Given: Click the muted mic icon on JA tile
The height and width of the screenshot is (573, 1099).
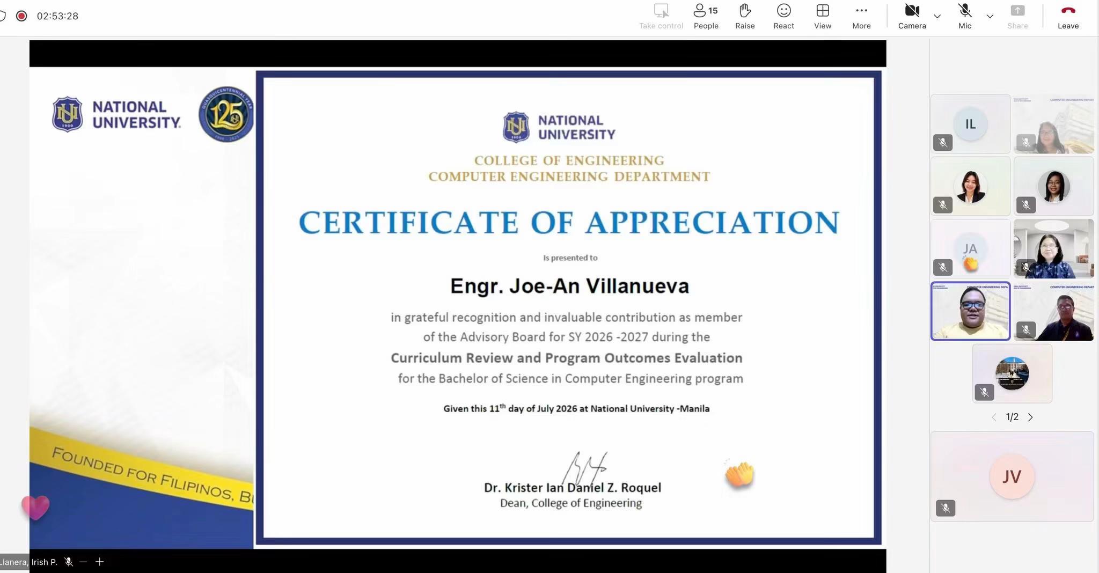Looking at the screenshot, I should [943, 267].
